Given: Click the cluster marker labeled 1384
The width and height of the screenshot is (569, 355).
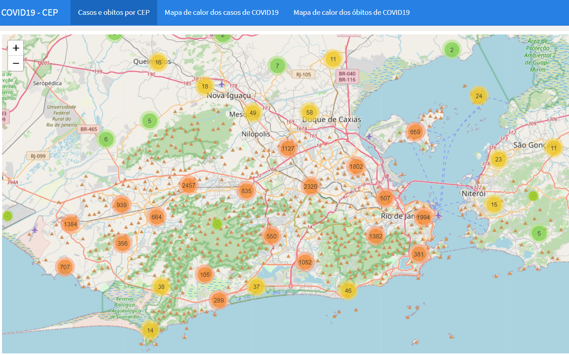Looking at the screenshot, I should (70, 224).
